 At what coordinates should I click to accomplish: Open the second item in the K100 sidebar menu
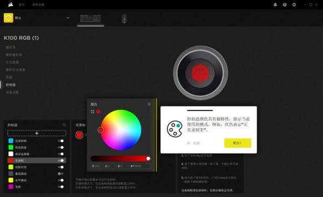coord(13,55)
